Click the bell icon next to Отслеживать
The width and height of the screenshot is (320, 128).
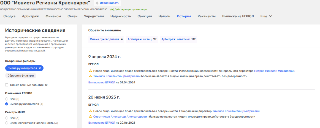click(97, 3)
